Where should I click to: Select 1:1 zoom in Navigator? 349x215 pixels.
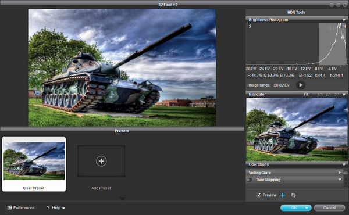[x=320, y=95]
